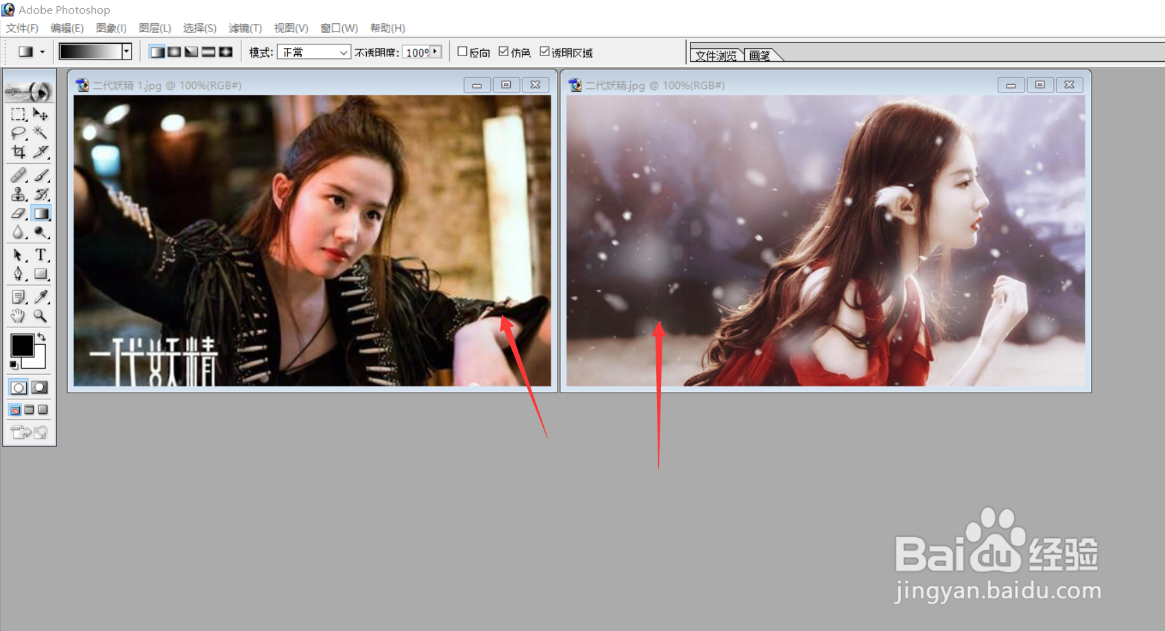Click the gradient preview to edit
Image resolution: width=1165 pixels, height=631 pixels.
91,51
